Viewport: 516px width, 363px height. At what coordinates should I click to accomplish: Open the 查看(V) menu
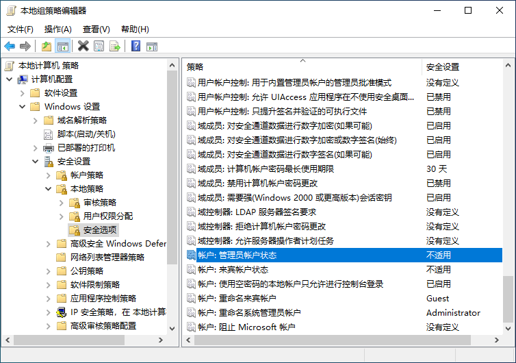pyautogui.click(x=96, y=29)
